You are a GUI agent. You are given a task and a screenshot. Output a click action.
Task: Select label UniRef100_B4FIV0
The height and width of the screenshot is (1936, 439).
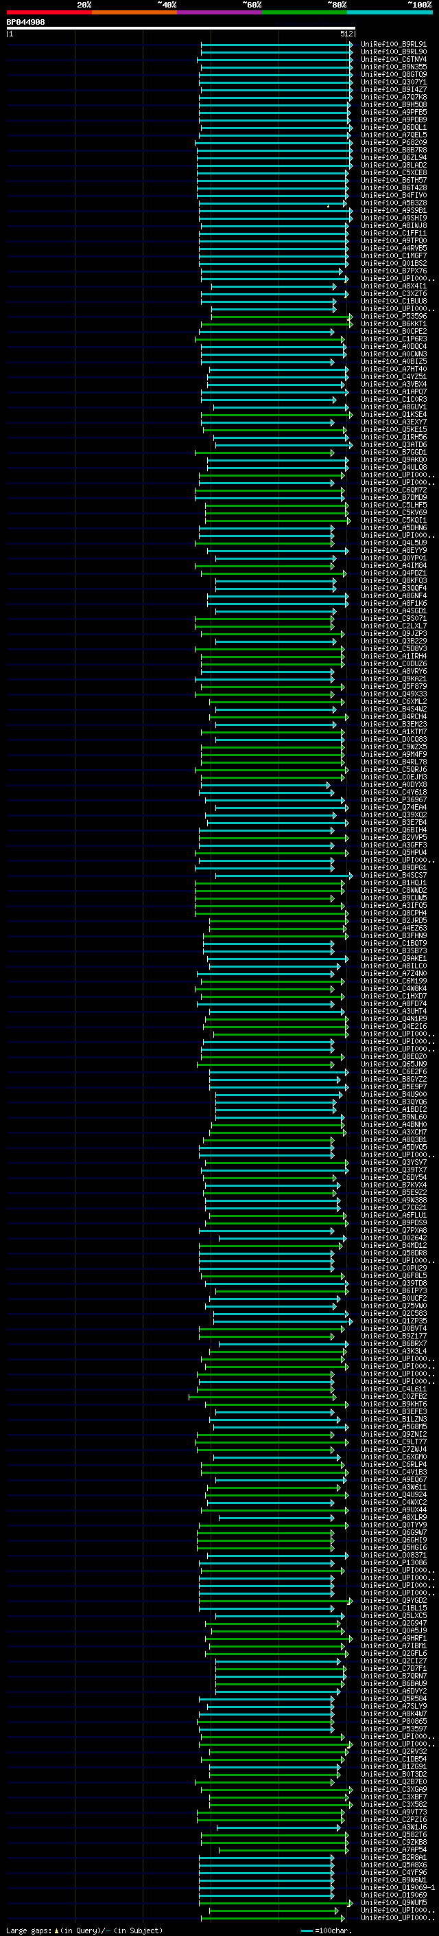394,196
